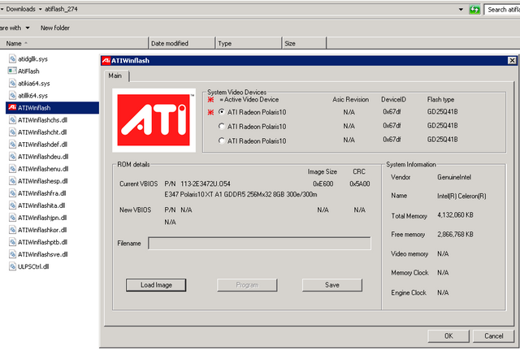Select the second ATI Radeon Polaris10 device
The width and height of the screenshot is (520, 350).
pos(222,126)
